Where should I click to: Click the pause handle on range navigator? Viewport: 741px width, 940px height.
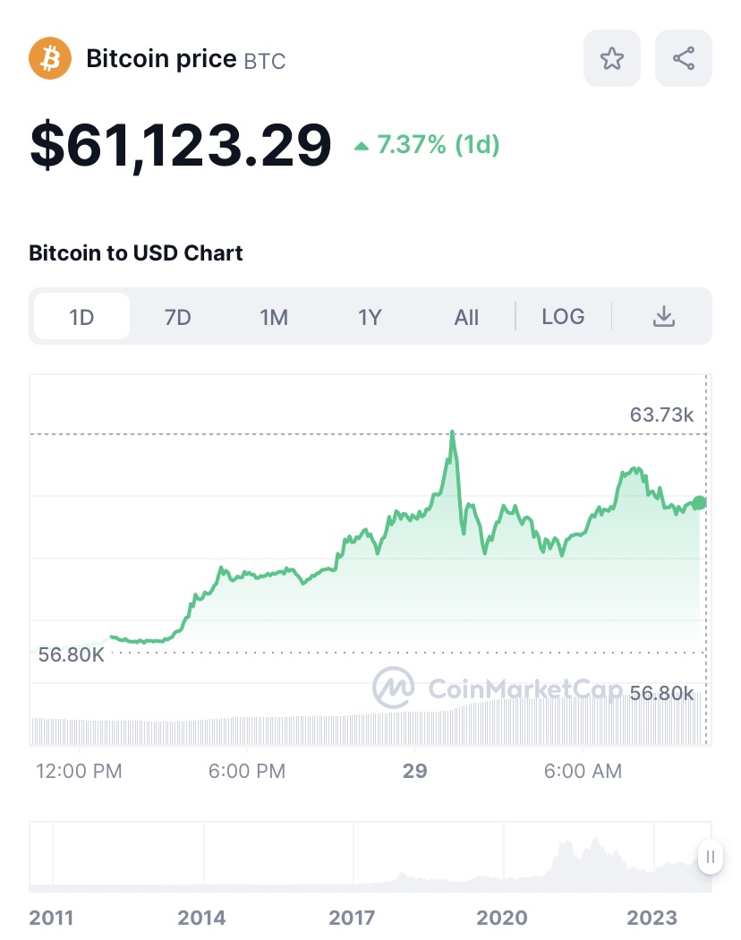(x=710, y=857)
